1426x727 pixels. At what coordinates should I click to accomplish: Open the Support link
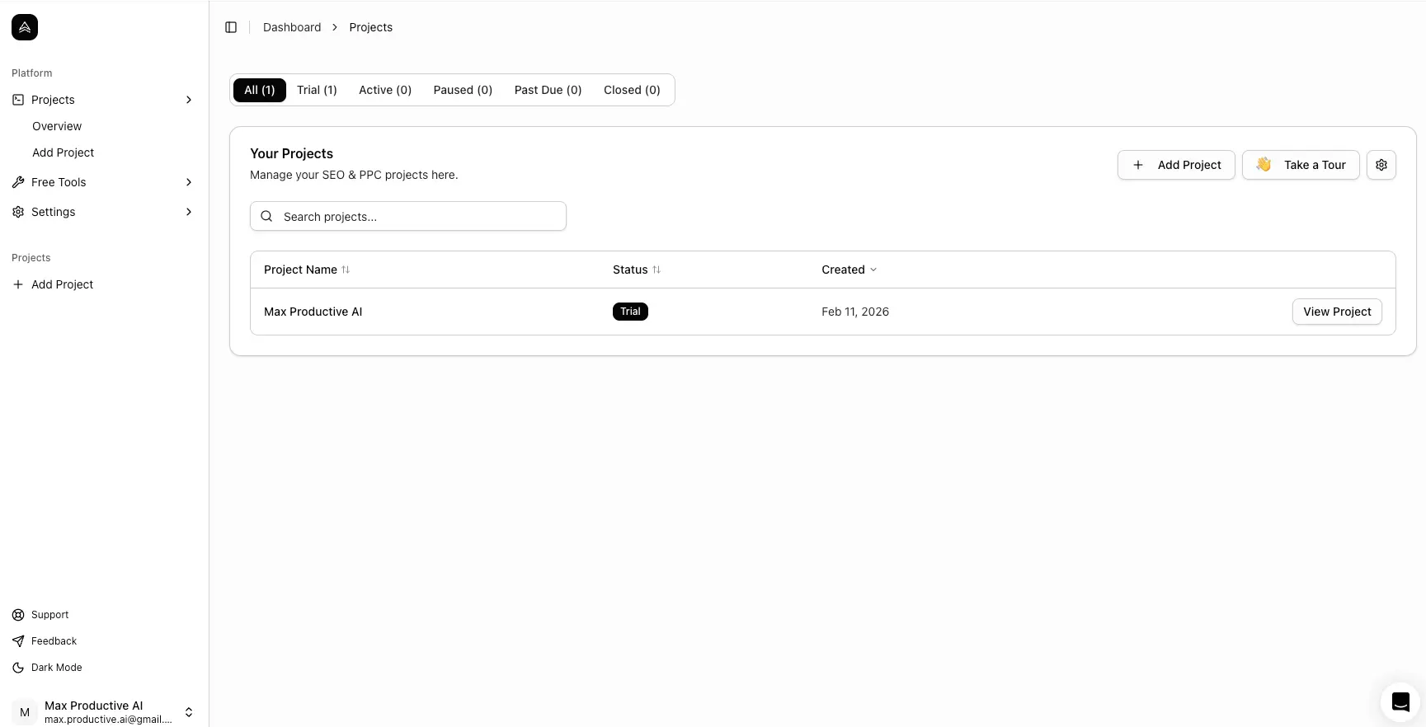[x=49, y=615]
